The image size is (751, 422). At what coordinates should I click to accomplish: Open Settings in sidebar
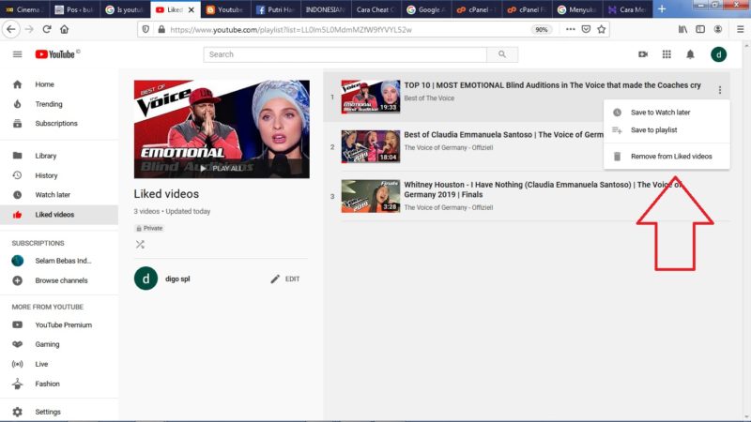point(59,412)
